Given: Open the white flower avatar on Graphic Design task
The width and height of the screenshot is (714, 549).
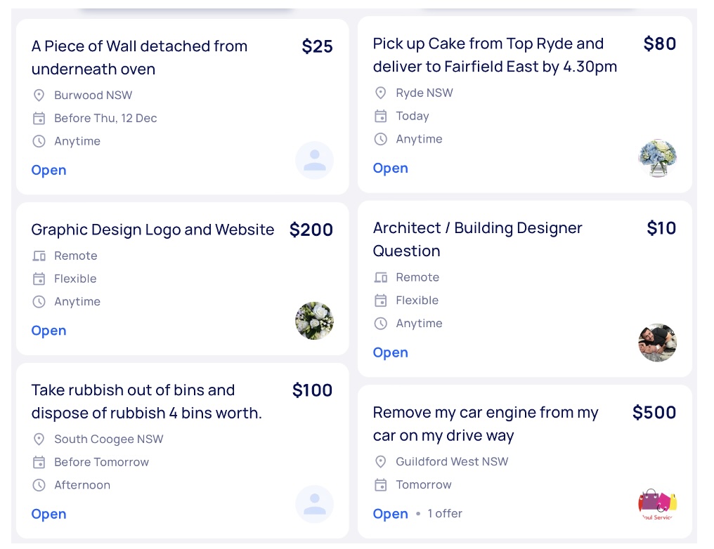Looking at the screenshot, I should 314,321.
